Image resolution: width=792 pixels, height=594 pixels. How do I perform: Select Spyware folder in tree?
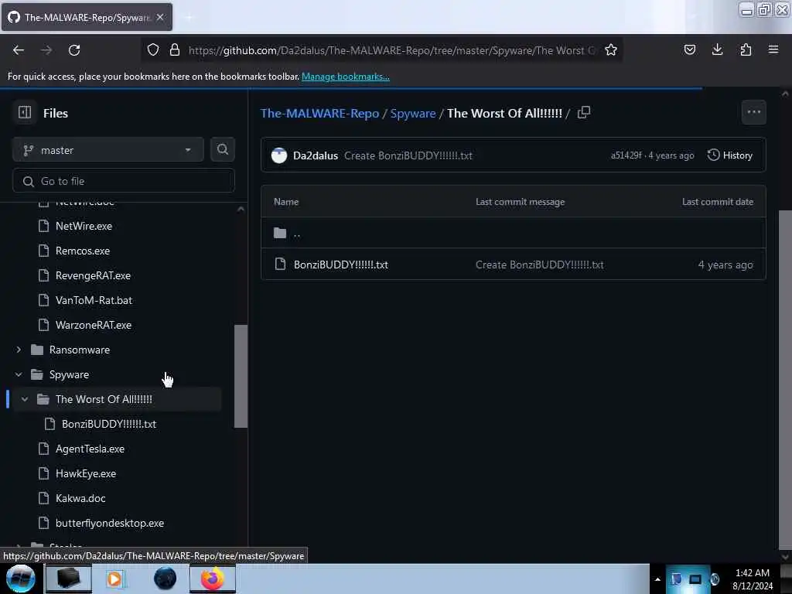[x=69, y=374]
